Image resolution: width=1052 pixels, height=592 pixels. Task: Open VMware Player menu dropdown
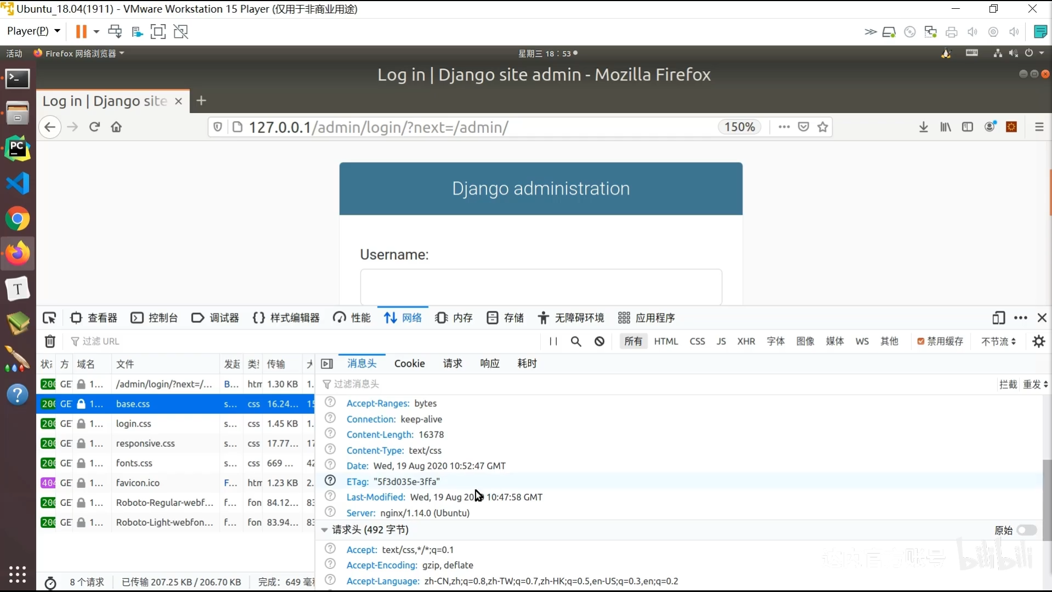click(33, 31)
